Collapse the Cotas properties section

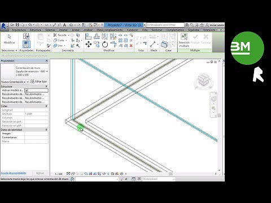coord(46,106)
